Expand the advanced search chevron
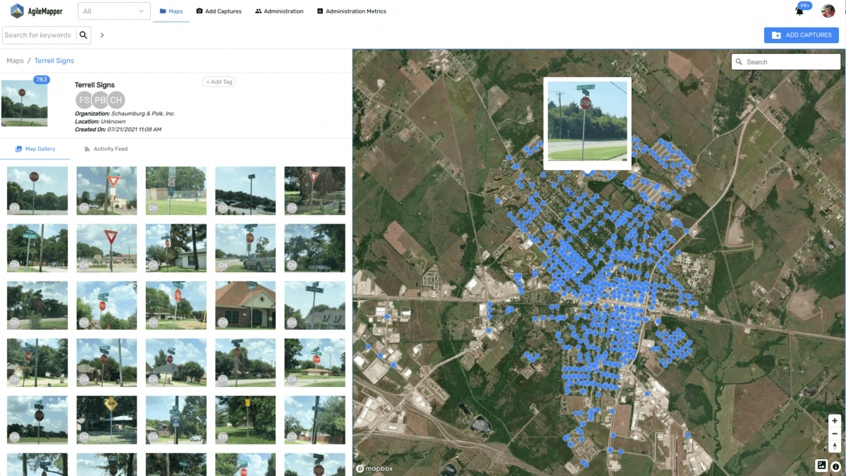This screenshot has width=846, height=476. pos(102,35)
